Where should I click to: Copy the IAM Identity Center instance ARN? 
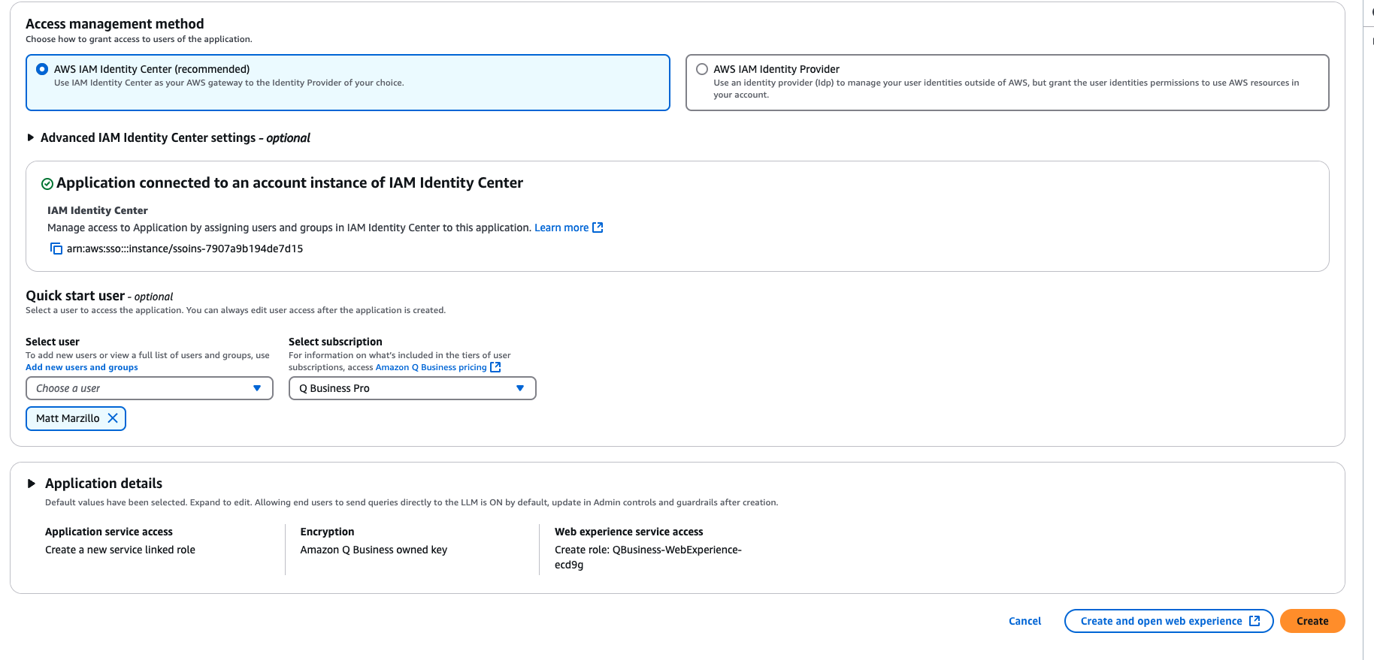click(x=56, y=249)
